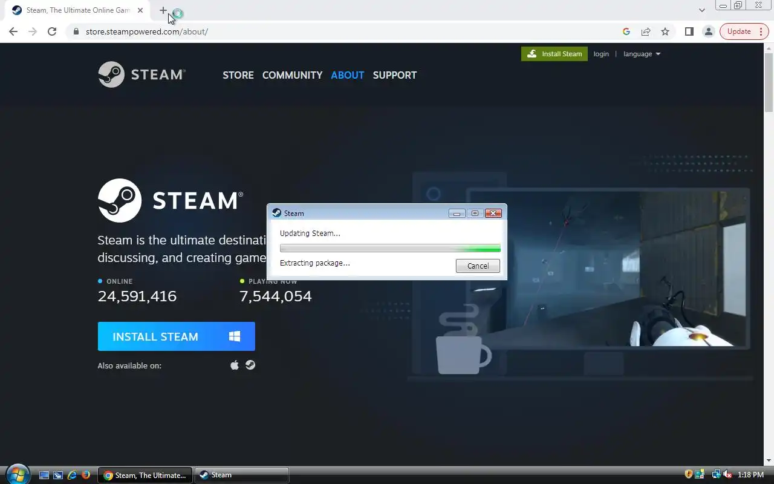Image resolution: width=774 pixels, height=484 pixels.
Task: Launch Firefox from quick launch
Action: click(86, 475)
